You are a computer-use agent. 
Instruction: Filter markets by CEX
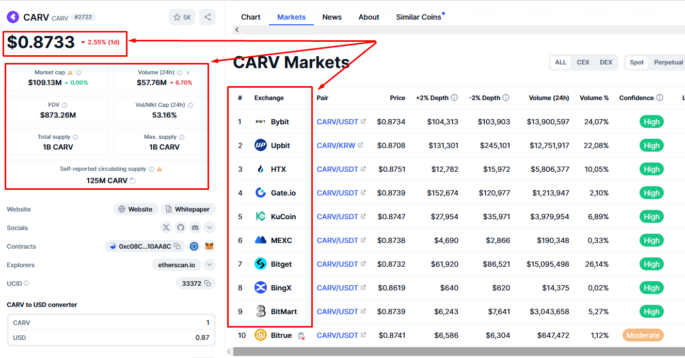coord(583,62)
